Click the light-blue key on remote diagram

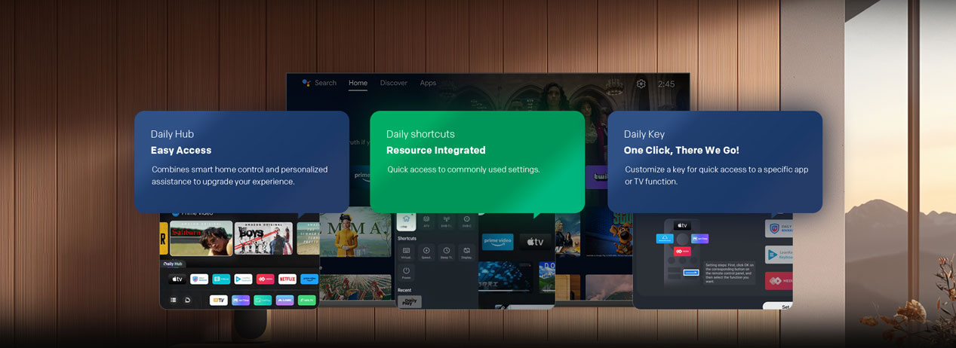click(x=665, y=238)
